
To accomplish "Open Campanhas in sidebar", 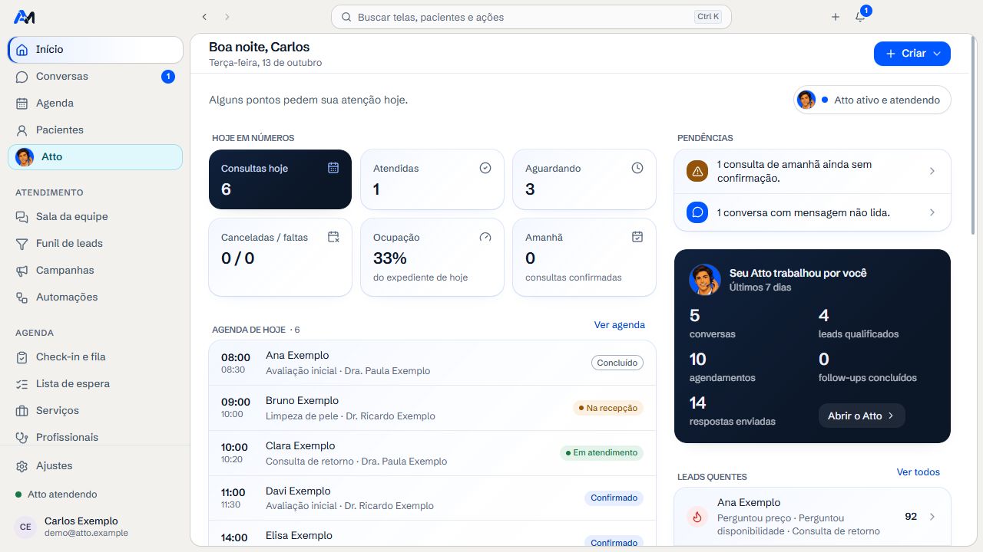I will (x=95, y=270).
